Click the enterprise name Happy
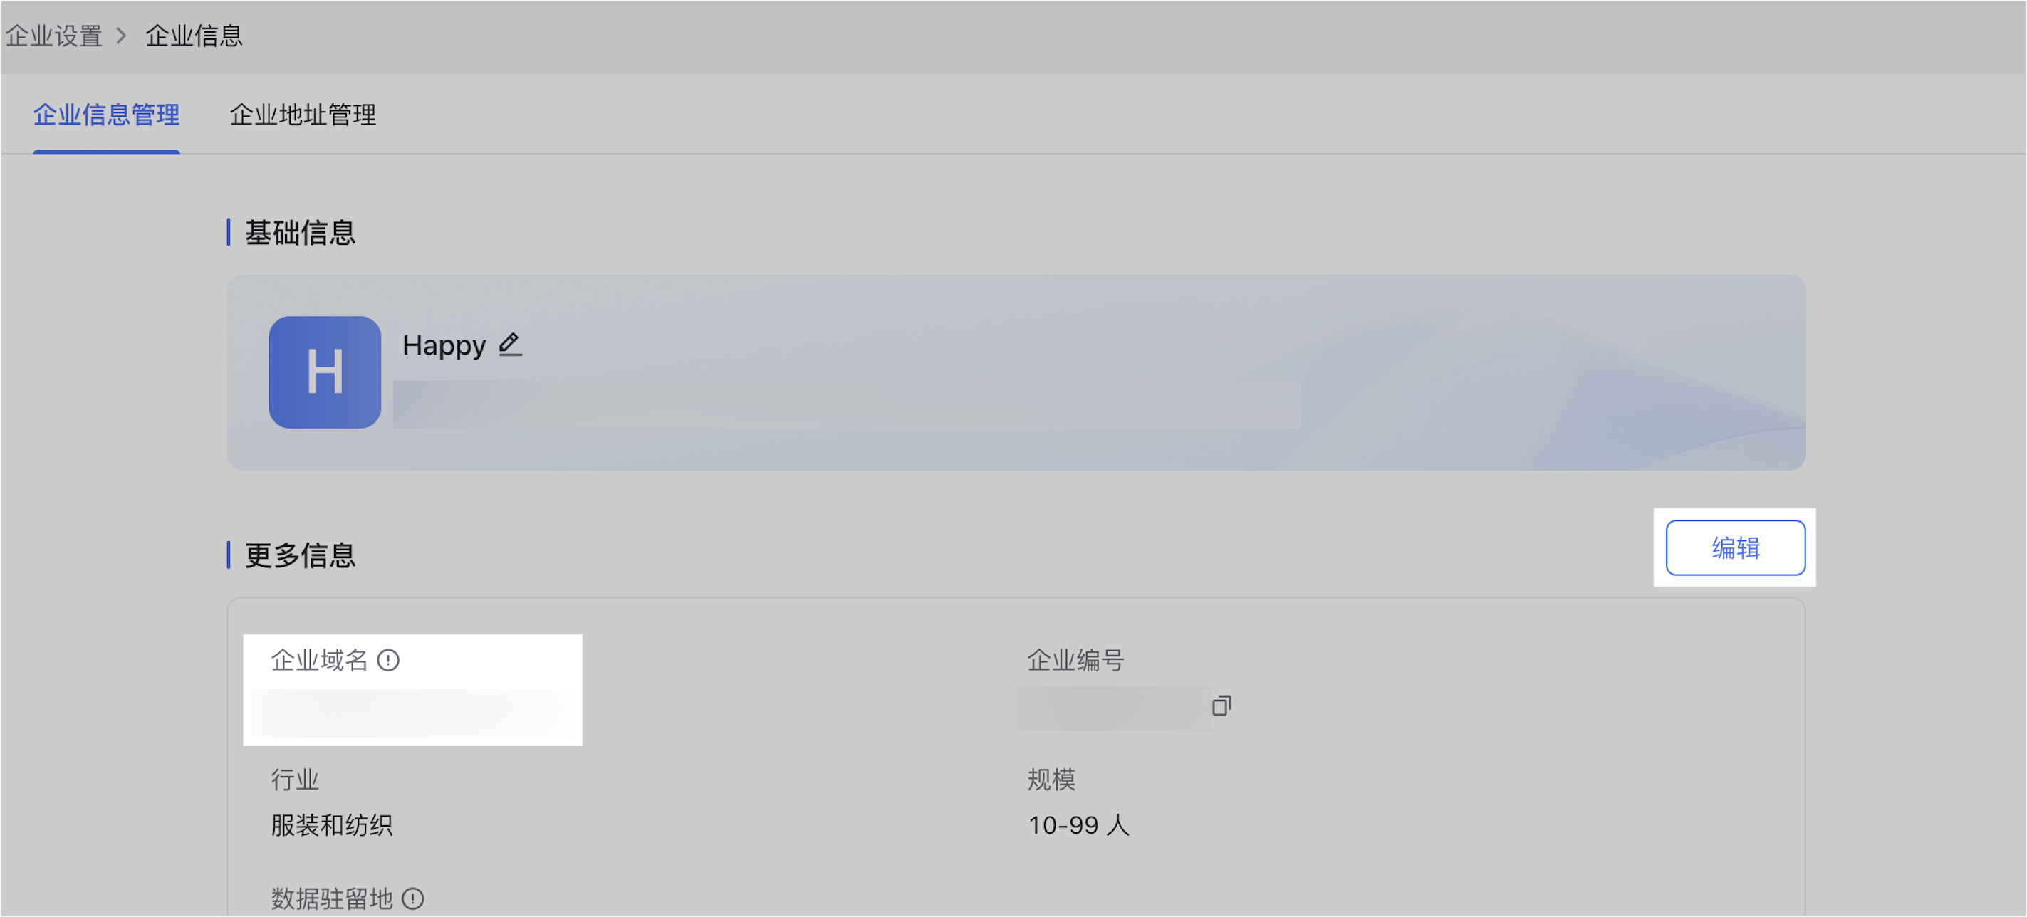The width and height of the screenshot is (2027, 917). tap(444, 345)
